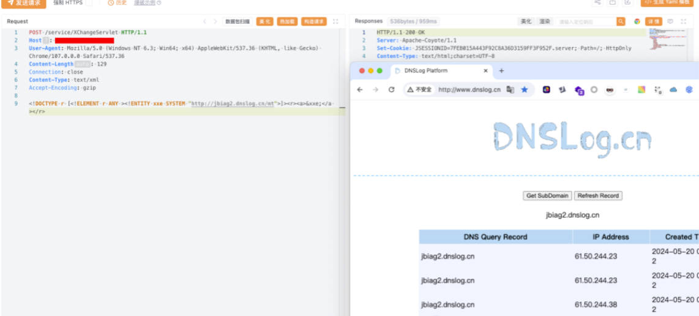Screen dimensions: 699x316
Task: Click the POST /service/XChangeServlet request line
Action: tap(88, 32)
